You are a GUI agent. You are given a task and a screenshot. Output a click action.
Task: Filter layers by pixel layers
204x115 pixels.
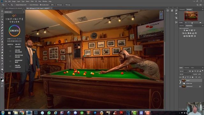(x=190, y=71)
